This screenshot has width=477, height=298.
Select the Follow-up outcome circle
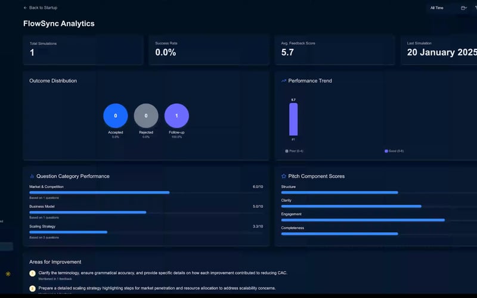[x=176, y=116]
